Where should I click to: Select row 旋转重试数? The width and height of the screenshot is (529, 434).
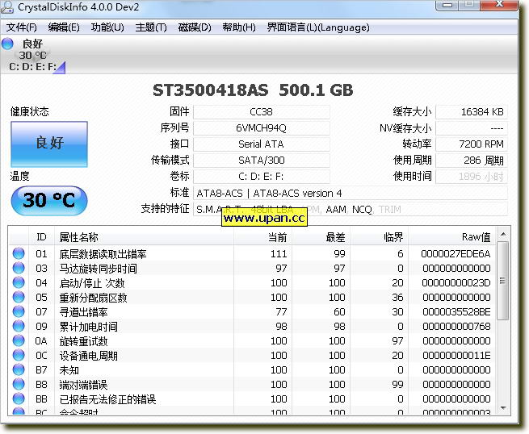click(252, 340)
